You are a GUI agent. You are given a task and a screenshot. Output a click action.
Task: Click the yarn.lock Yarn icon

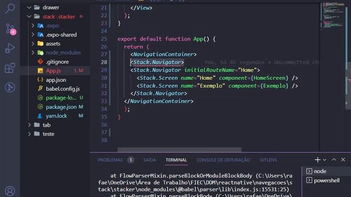coord(40,116)
